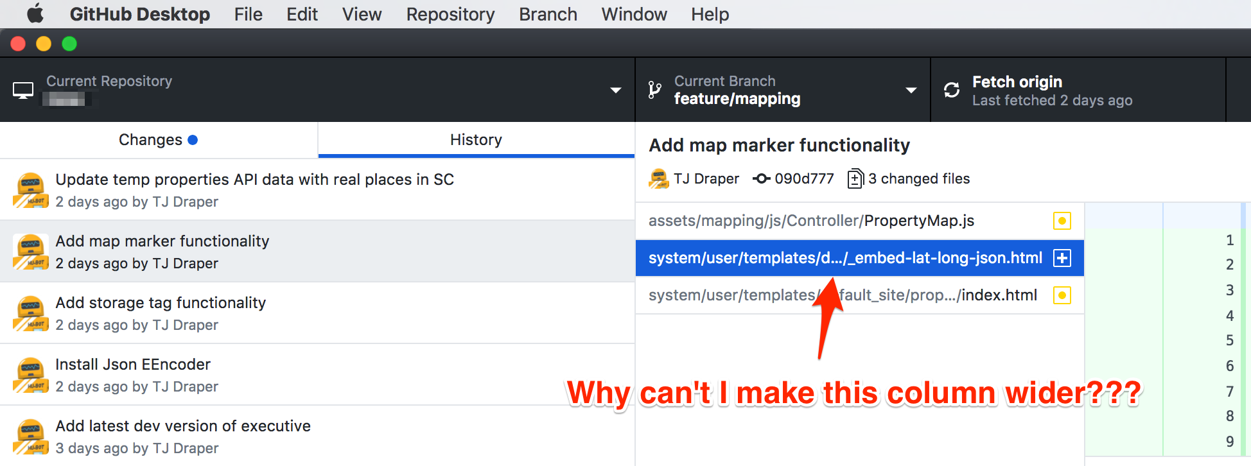The image size is (1251, 466).
Task: Click avatar of 'Add storage tag functionality' commit
Action: (30, 313)
